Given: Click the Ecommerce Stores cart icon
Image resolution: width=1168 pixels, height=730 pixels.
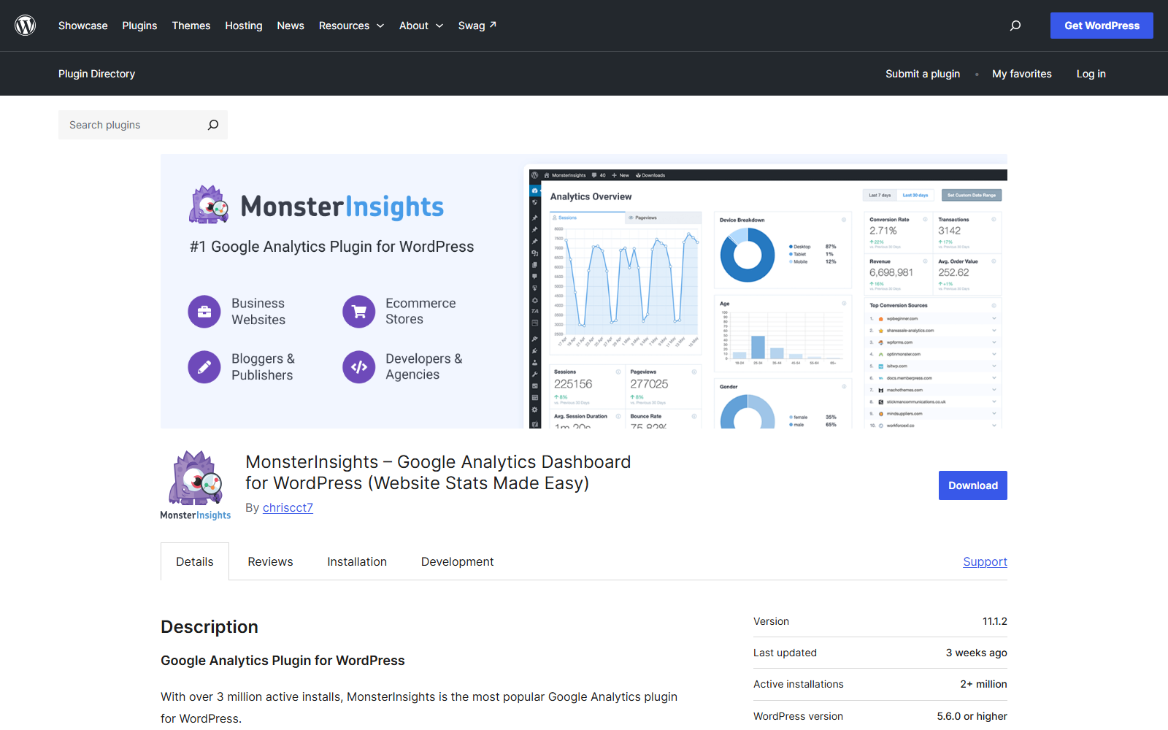Looking at the screenshot, I should coord(359,312).
